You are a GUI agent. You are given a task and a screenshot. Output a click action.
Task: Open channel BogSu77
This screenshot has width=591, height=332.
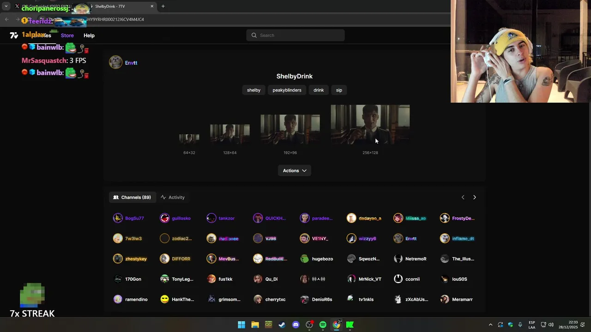128,218
